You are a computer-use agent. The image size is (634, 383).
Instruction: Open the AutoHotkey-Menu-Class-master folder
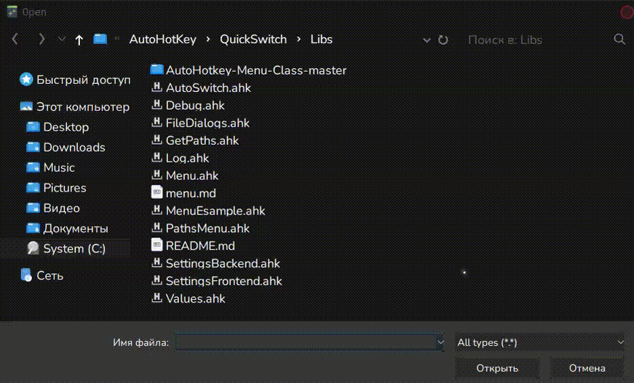pyautogui.click(x=255, y=70)
